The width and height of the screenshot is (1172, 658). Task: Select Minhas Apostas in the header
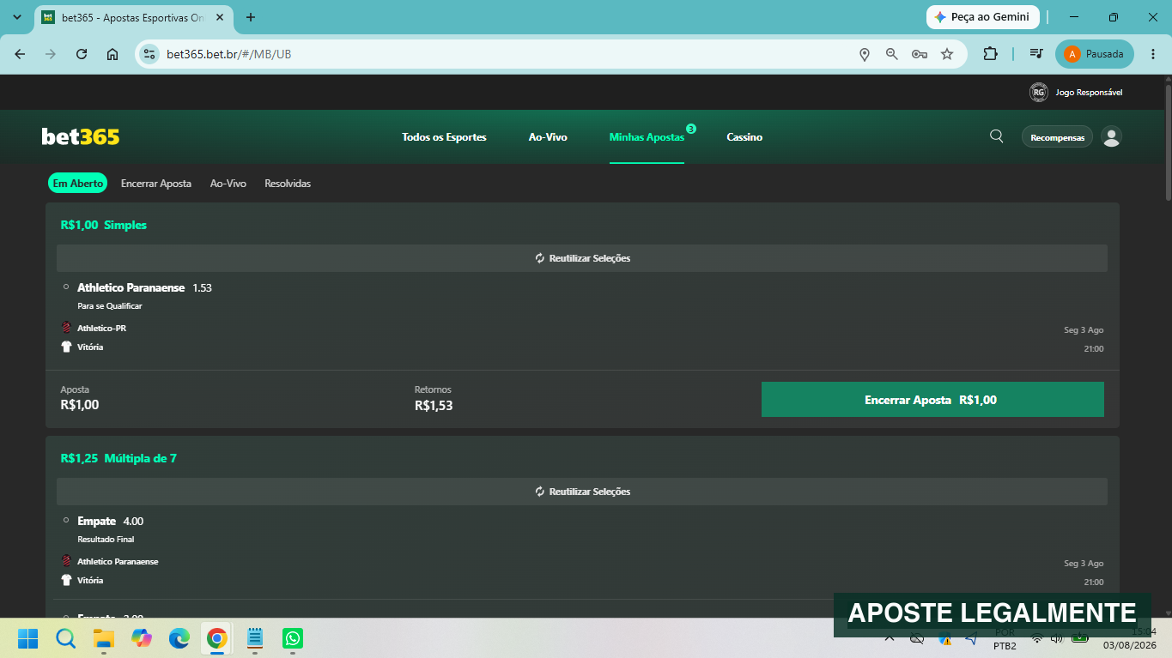[x=647, y=137]
